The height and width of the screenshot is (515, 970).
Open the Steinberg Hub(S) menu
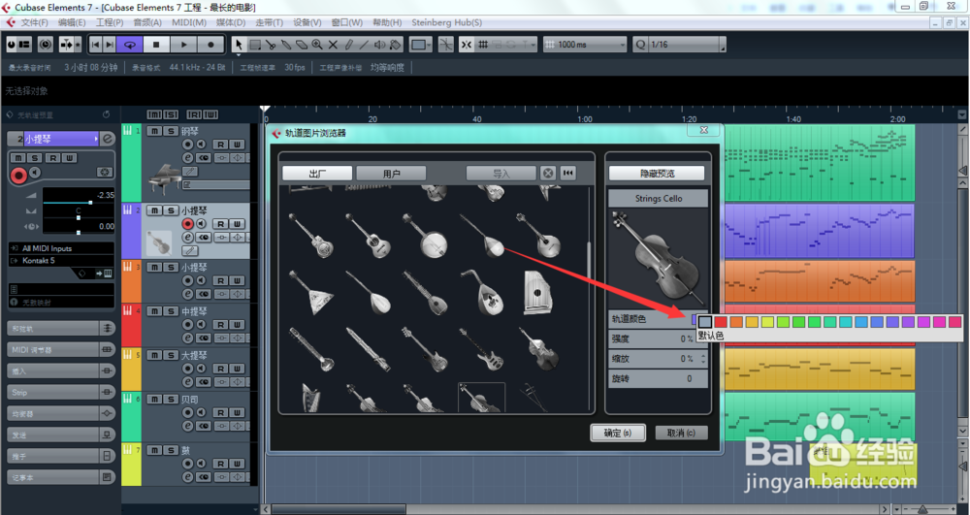[446, 22]
